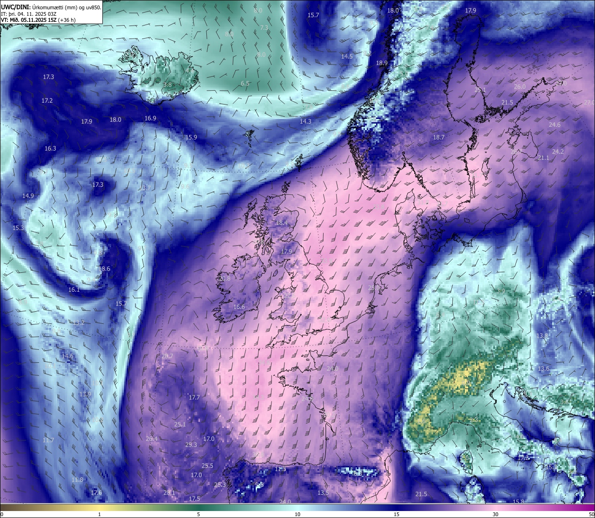Click the 18.6 map value
Image resolution: width=595 pixels, height=518 pixels.
pyautogui.click(x=105, y=269)
